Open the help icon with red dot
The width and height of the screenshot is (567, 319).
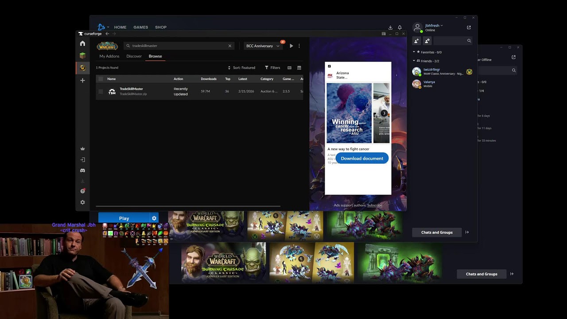82,191
